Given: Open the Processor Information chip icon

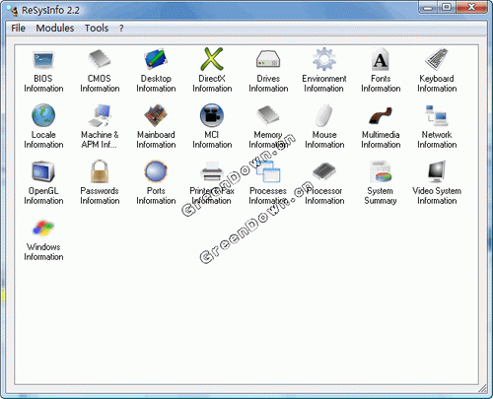Looking at the screenshot, I should pos(324,171).
